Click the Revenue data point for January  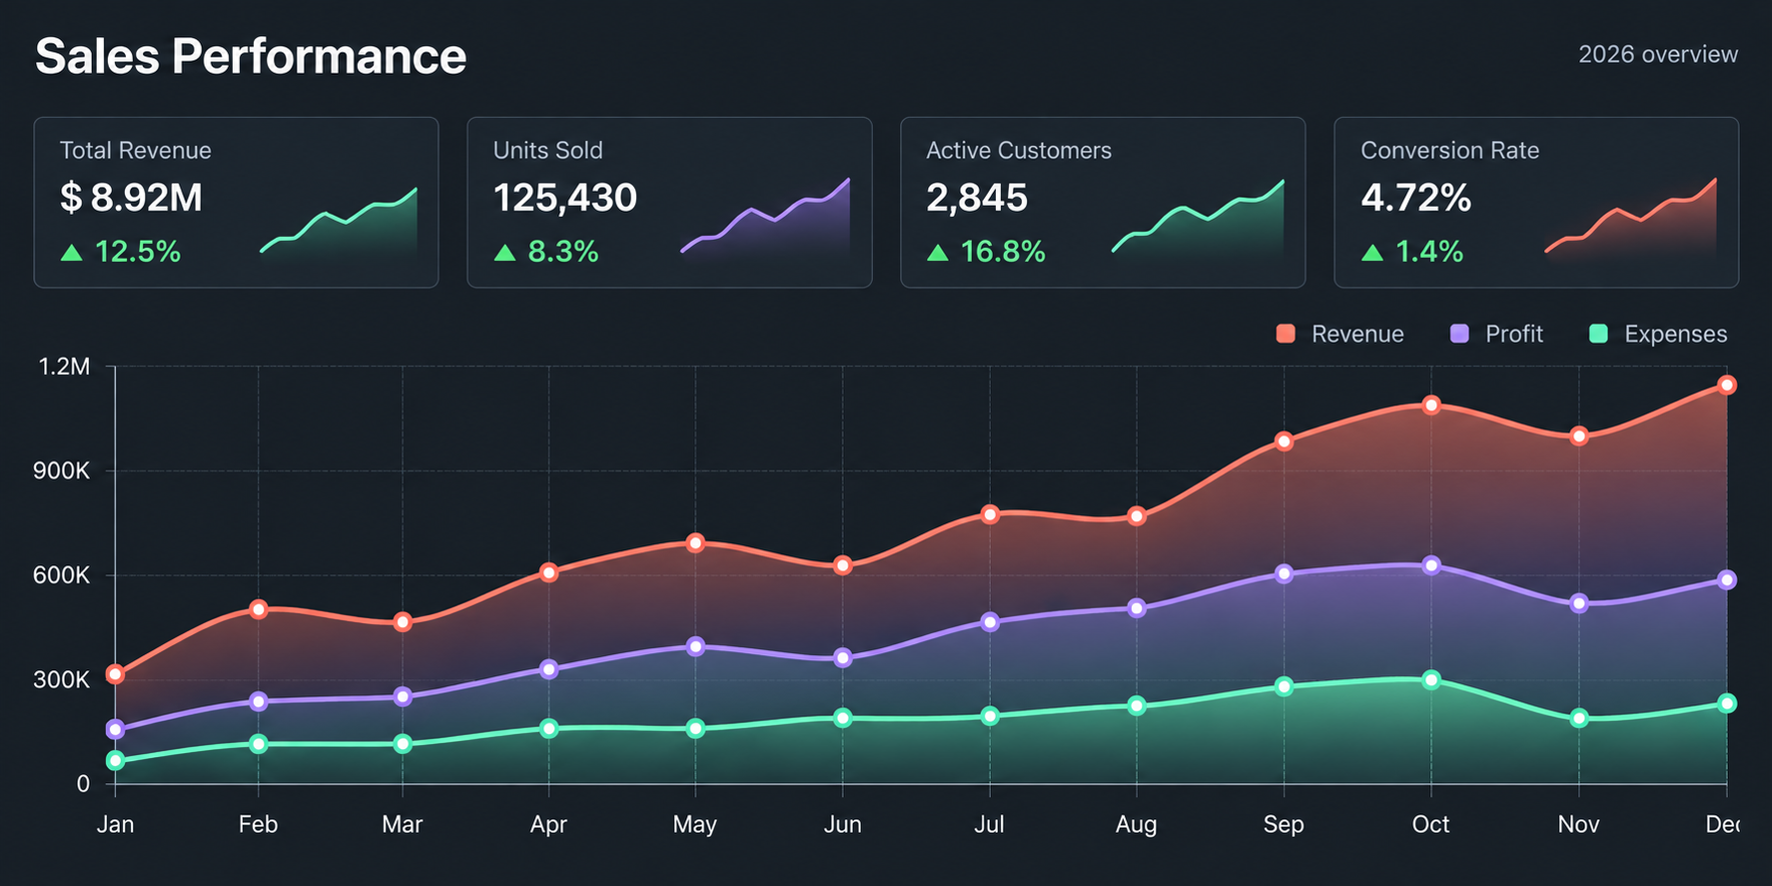115,674
